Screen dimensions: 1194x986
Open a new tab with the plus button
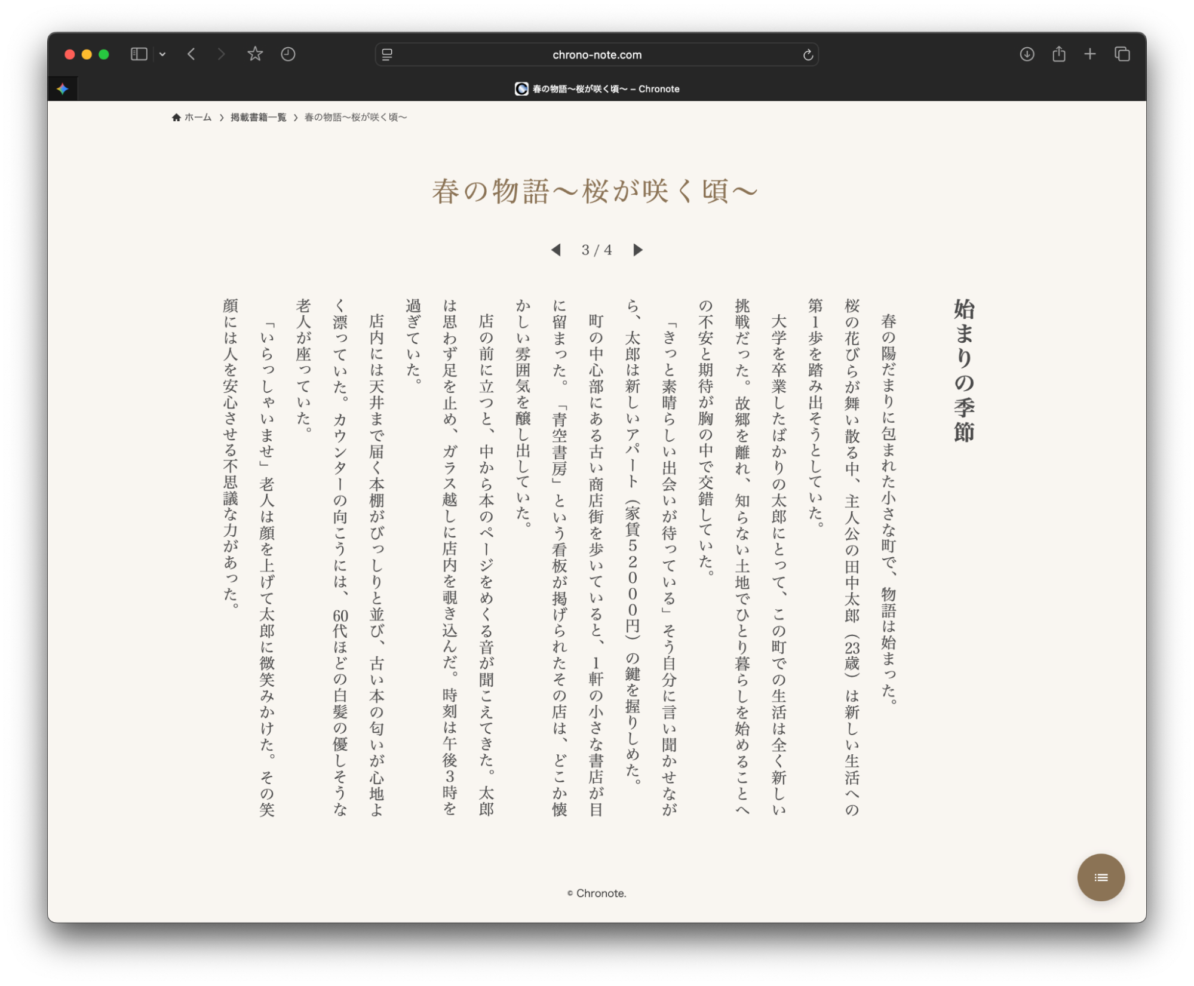point(1090,54)
